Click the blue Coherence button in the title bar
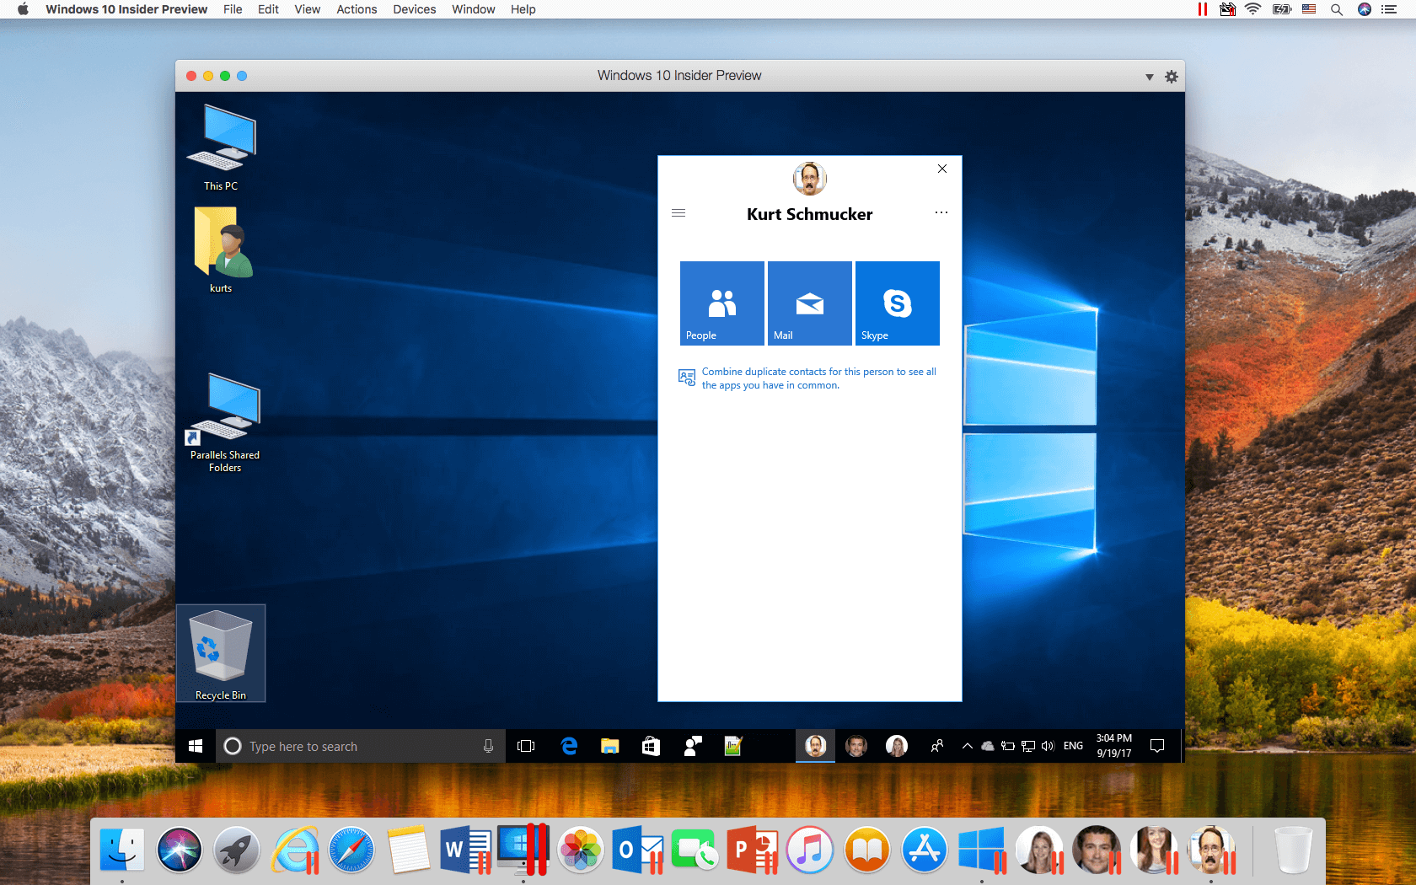1416x885 pixels. pyautogui.click(x=242, y=76)
